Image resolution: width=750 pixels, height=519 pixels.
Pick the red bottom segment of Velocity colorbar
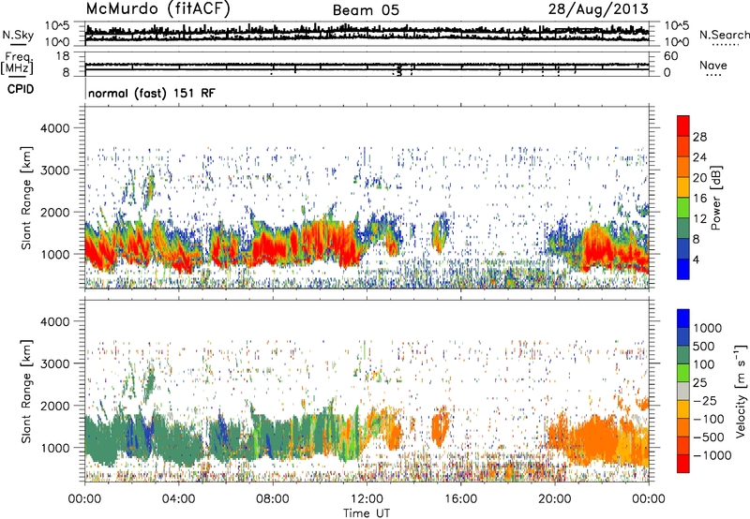[683, 464]
